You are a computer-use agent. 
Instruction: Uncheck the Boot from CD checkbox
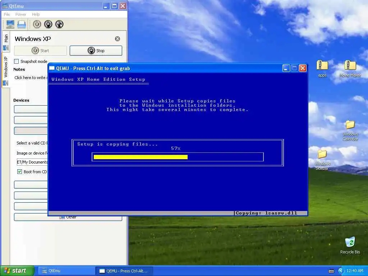coord(20,171)
